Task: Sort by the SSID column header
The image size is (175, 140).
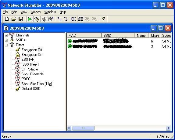Action: 118,35
